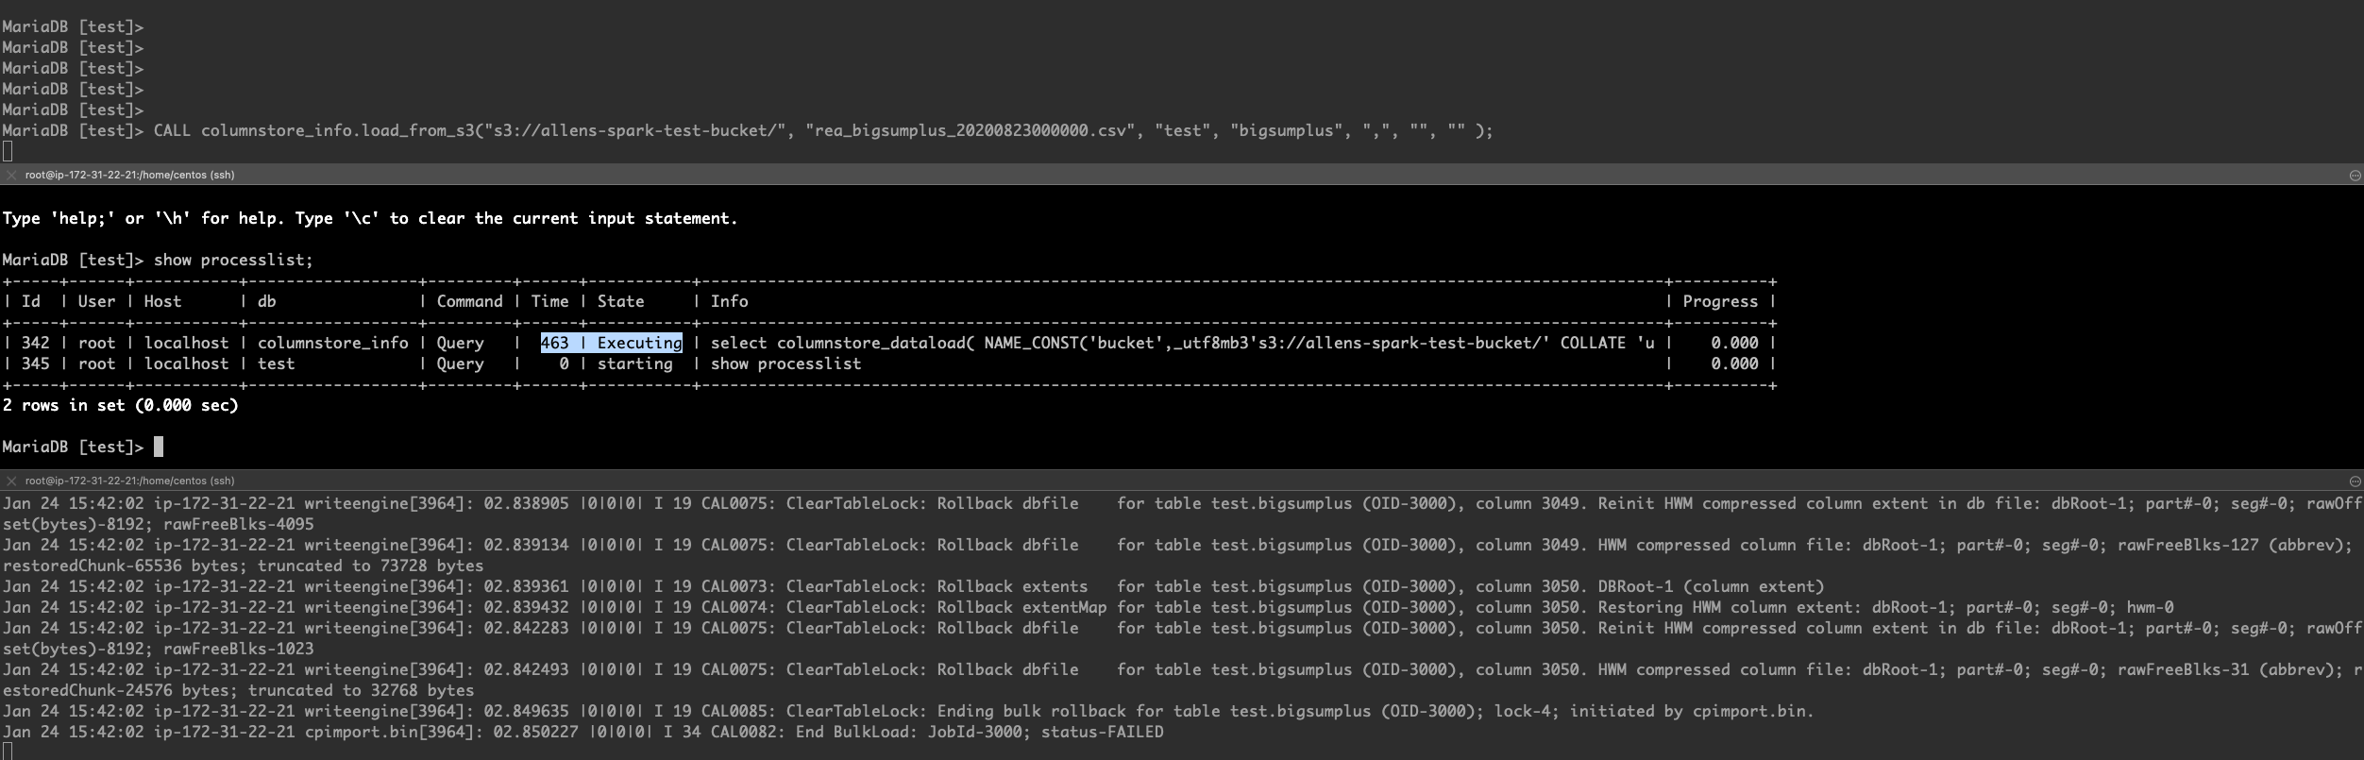
Task: Click the load_from_s3 CALL command text
Action: coord(821,130)
